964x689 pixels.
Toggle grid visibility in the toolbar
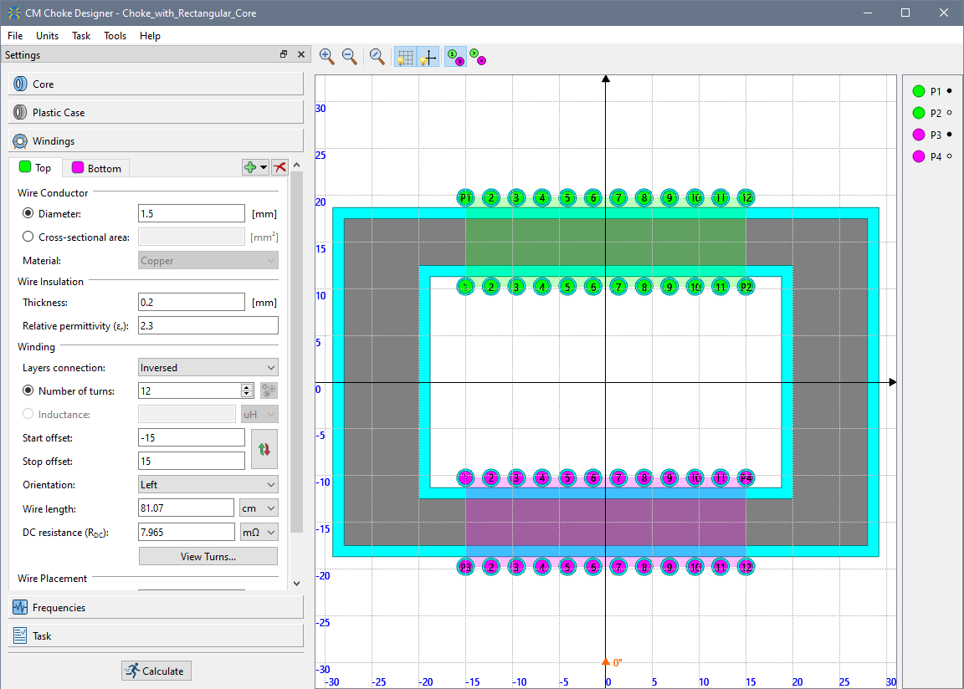tap(406, 57)
